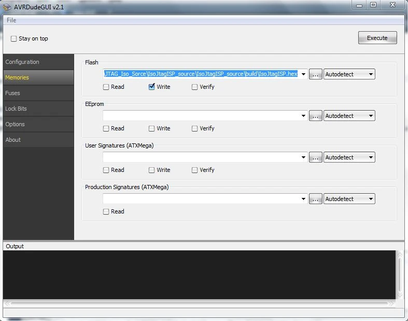The image size is (408, 321).
Task: Open Flash file path history arrow
Action: 303,74
